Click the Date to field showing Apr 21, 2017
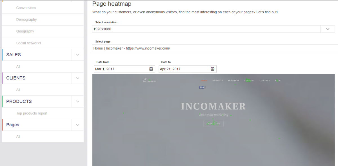The width and height of the screenshot is (338, 166). click(188, 69)
